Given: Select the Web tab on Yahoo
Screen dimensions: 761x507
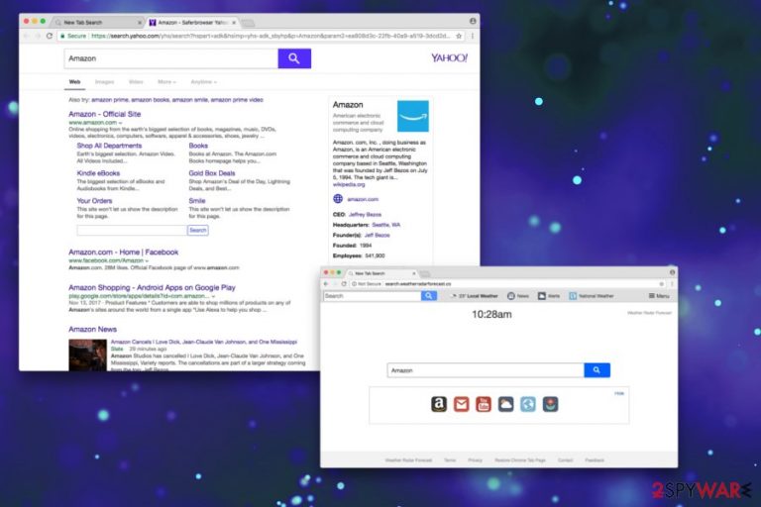Looking at the screenshot, I should coord(74,81).
